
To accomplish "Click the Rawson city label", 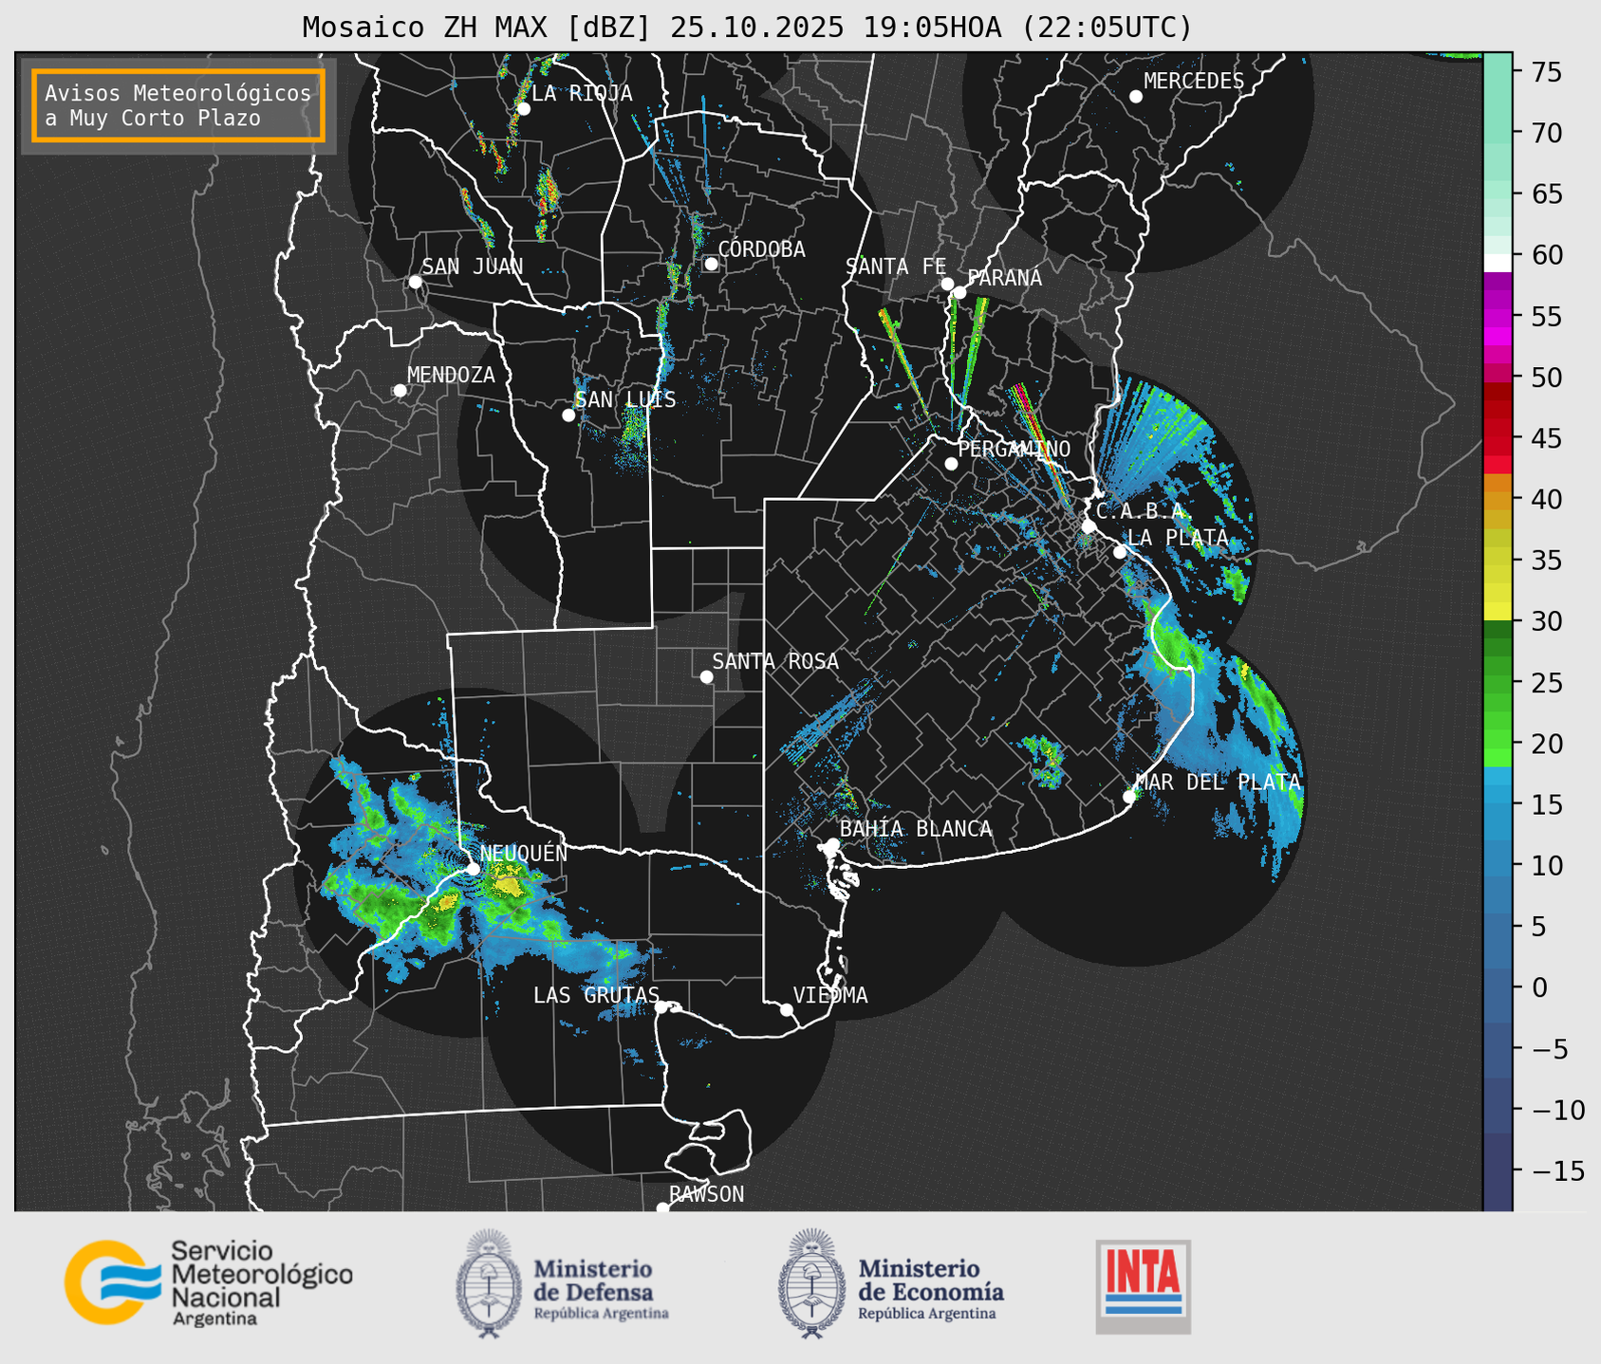I will click(706, 1194).
